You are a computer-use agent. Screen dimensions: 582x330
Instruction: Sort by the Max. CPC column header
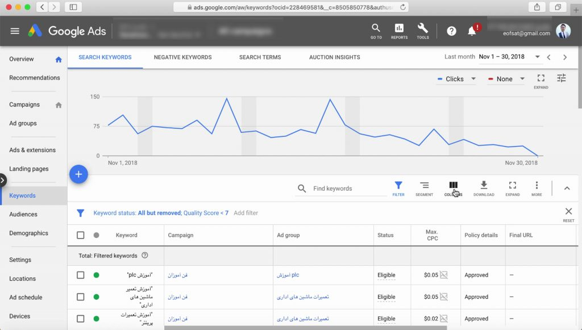432,235
